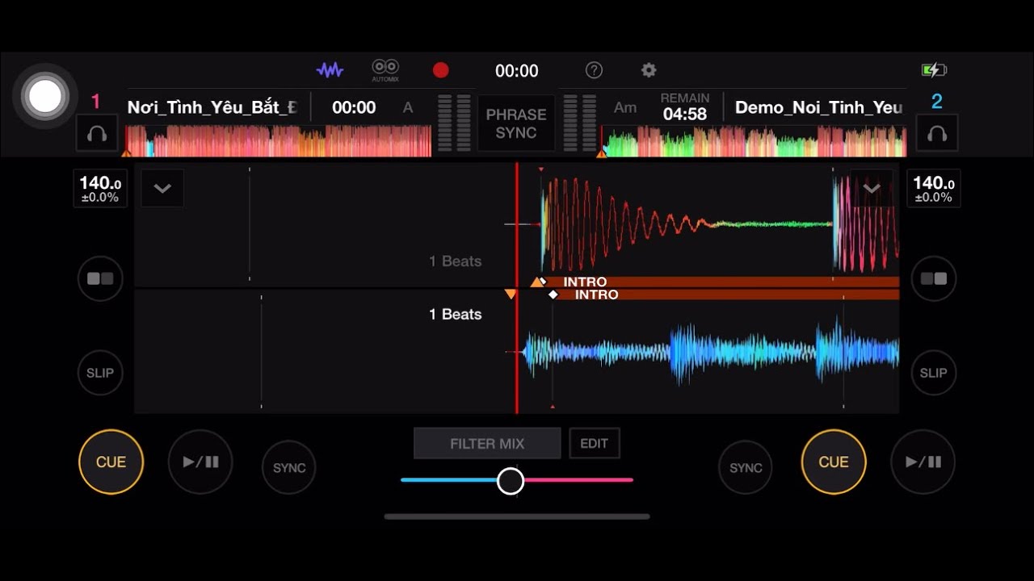Click deck 1 time display 00:00
This screenshot has height=581, width=1034.
click(x=354, y=107)
